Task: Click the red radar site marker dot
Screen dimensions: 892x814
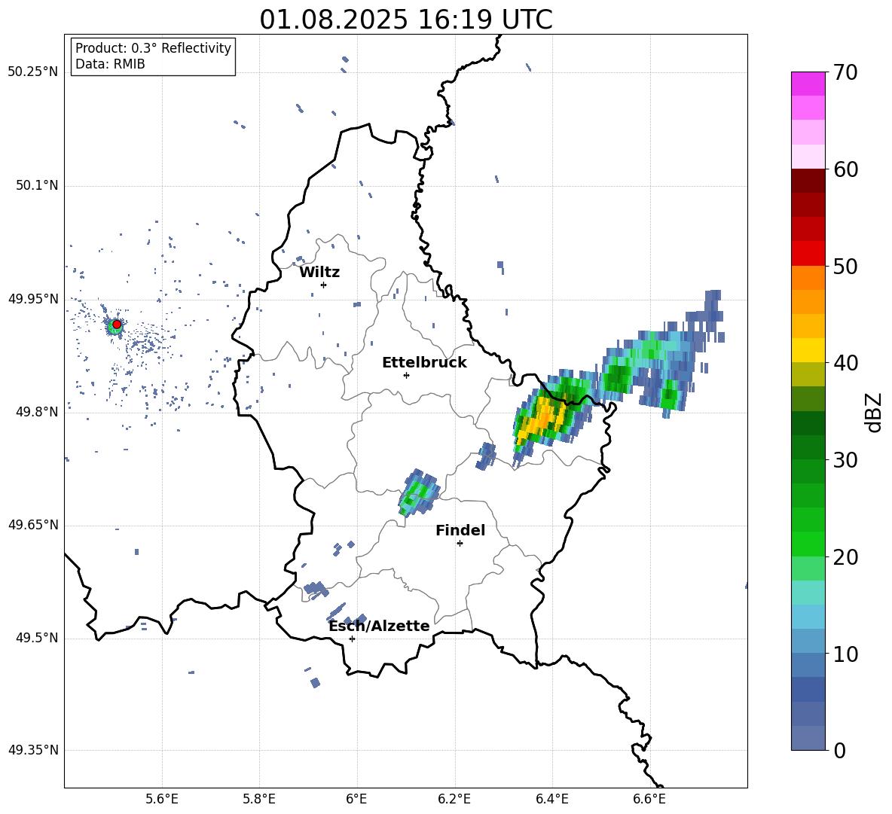Action: coord(117,325)
